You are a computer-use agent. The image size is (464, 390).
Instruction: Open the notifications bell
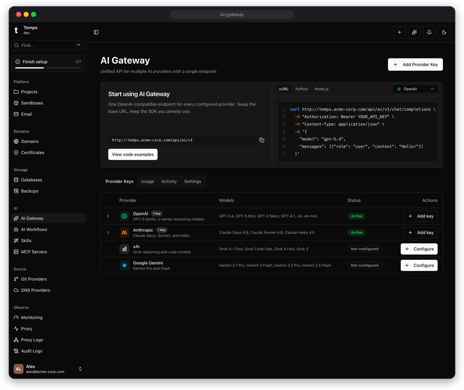(429, 32)
